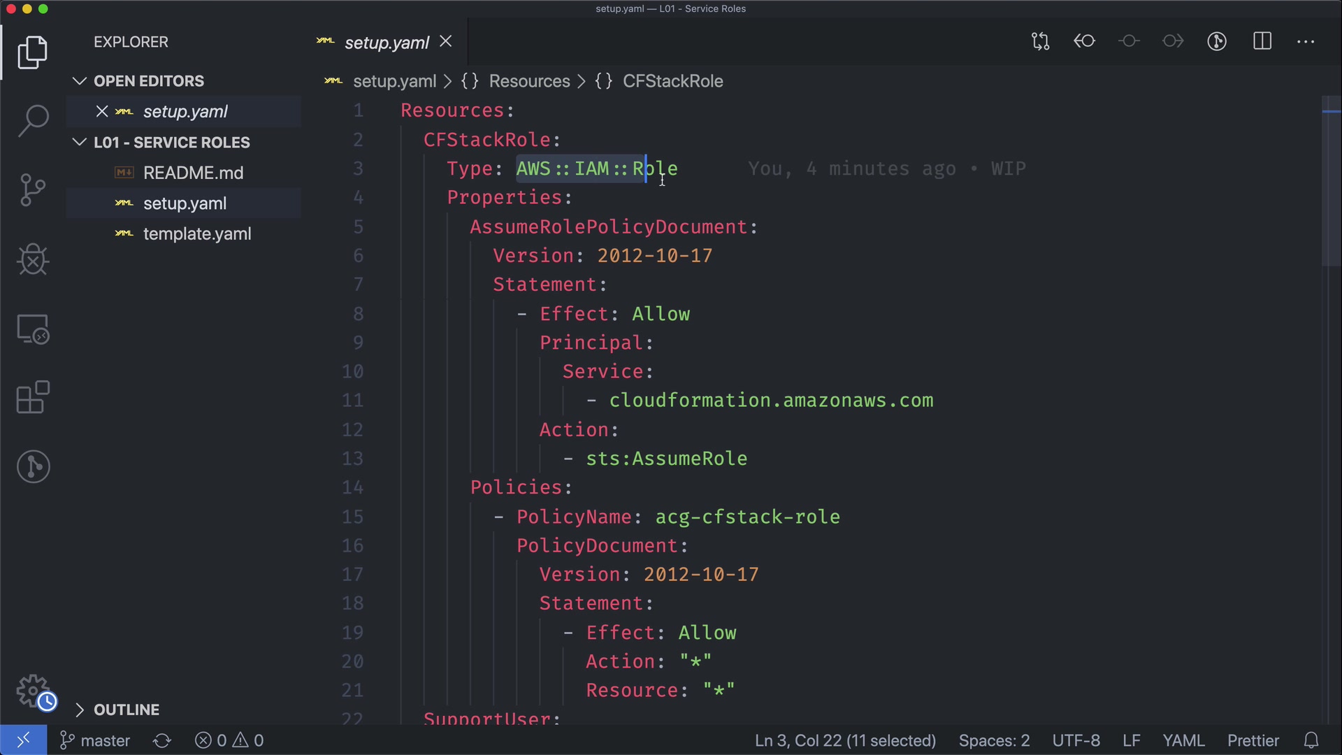Viewport: 1342px width, 755px height.
Task: Collapse the L01 - Service Roles folder
Action: coord(79,143)
